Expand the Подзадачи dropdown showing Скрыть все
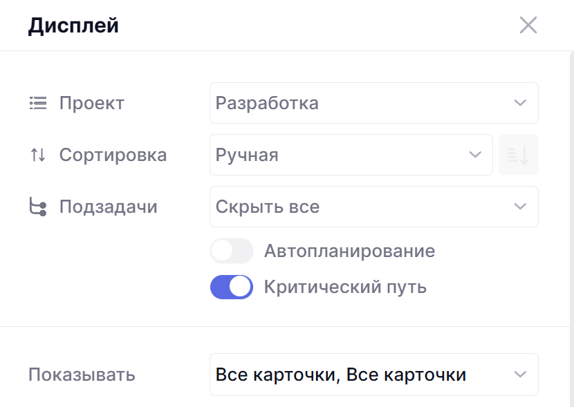574x407 pixels. pyautogui.click(x=360, y=207)
